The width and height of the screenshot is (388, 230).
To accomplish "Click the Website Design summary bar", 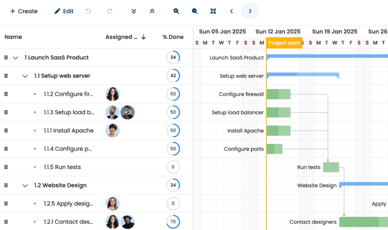I will pos(364,185).
